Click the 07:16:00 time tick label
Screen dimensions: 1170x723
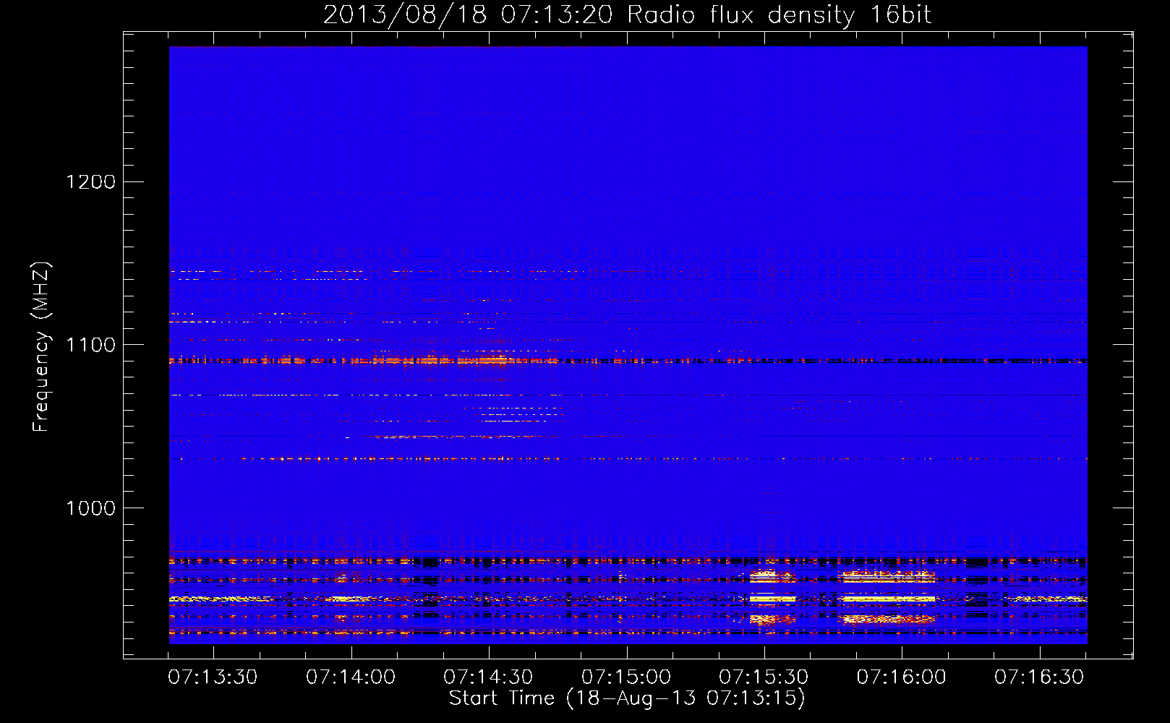902,677
